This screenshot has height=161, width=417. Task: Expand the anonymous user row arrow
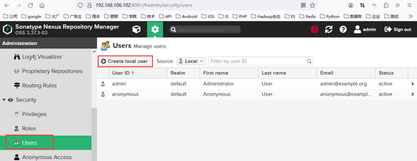coord(412,94)
